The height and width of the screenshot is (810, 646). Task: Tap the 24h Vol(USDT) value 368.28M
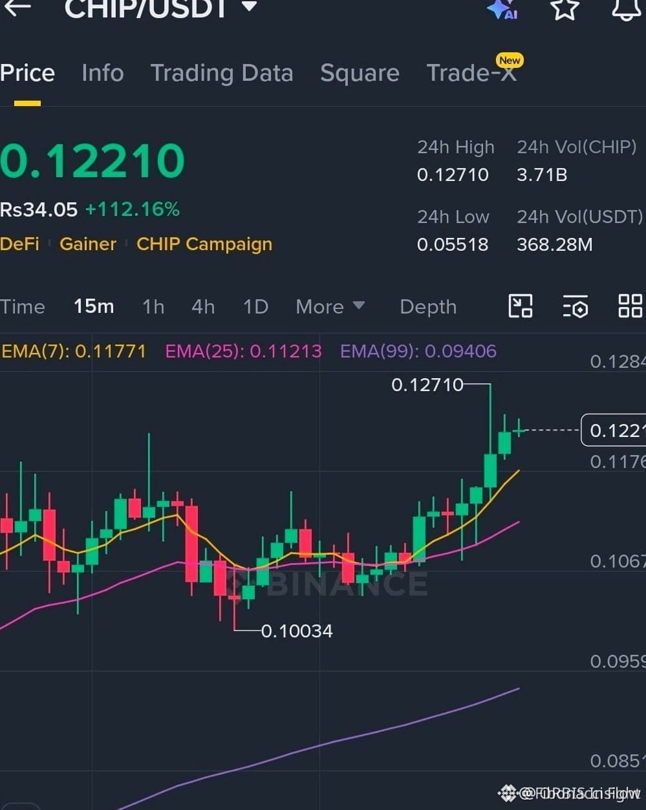555,245
